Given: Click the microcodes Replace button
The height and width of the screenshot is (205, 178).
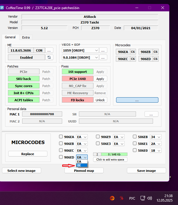Looking at the screenshot, I should pos(28,154).
